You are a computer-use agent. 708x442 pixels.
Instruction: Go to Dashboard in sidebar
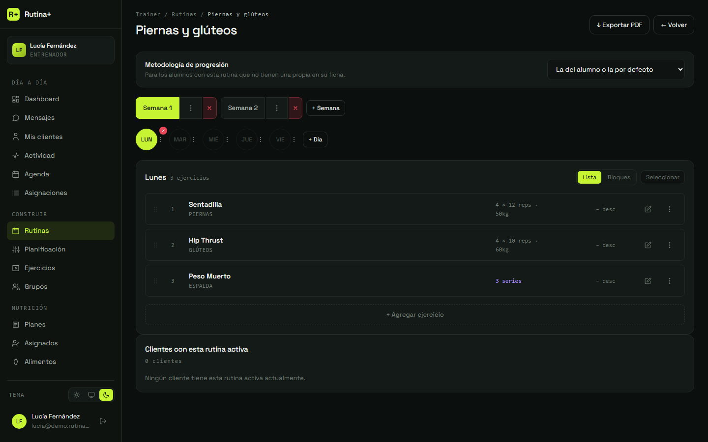click(60, 99)
